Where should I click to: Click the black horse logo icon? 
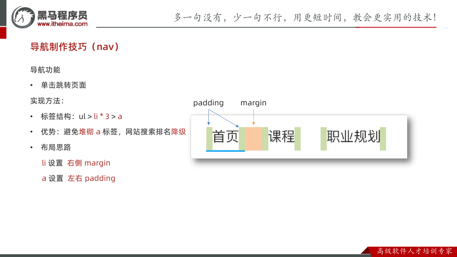[x=23, y=17]
